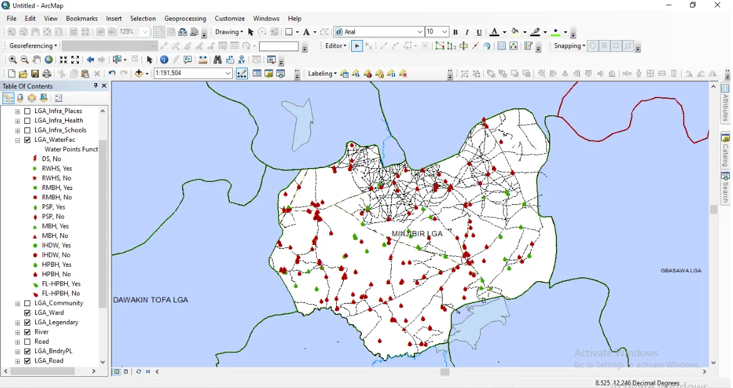Collapse the LGA_WaterFac layer legend

tap(18, 140)
